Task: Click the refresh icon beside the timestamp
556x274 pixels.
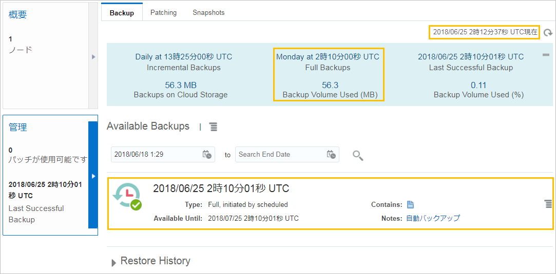Action: (x=548, y=33)
